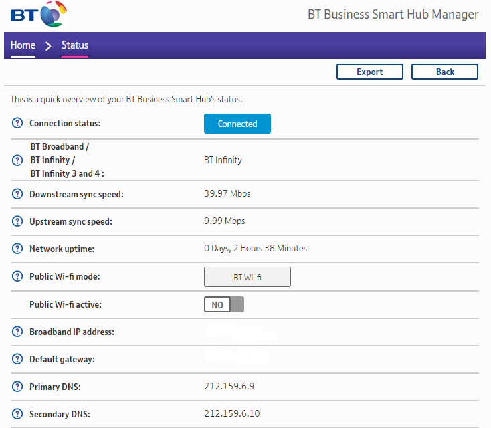Toggle the Public Wi-fi active switch
The height and width of the screenshot is (428, 491).
coord(224,305)
